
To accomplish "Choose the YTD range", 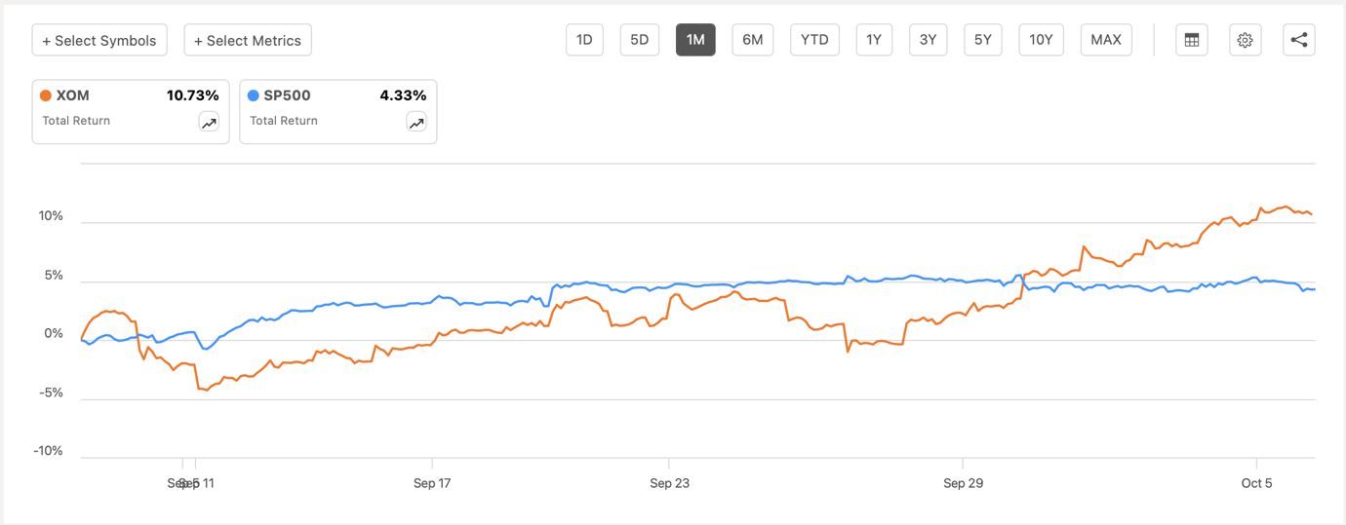I will pyautogui.click(x=813, y=40).
